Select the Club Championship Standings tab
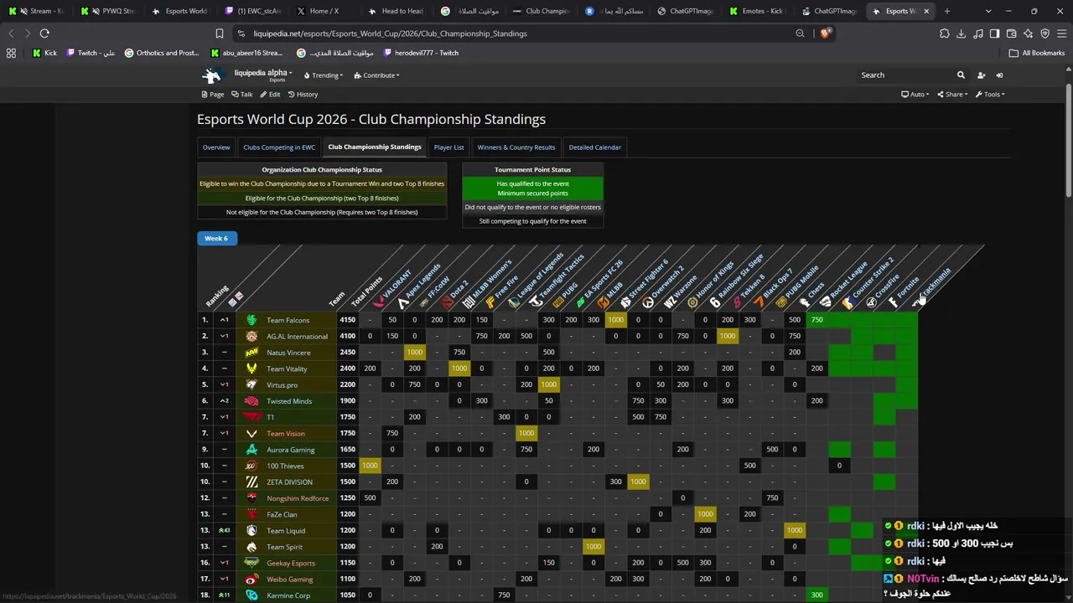Screen dimensions: 1073x603 [x=375, y=147]
